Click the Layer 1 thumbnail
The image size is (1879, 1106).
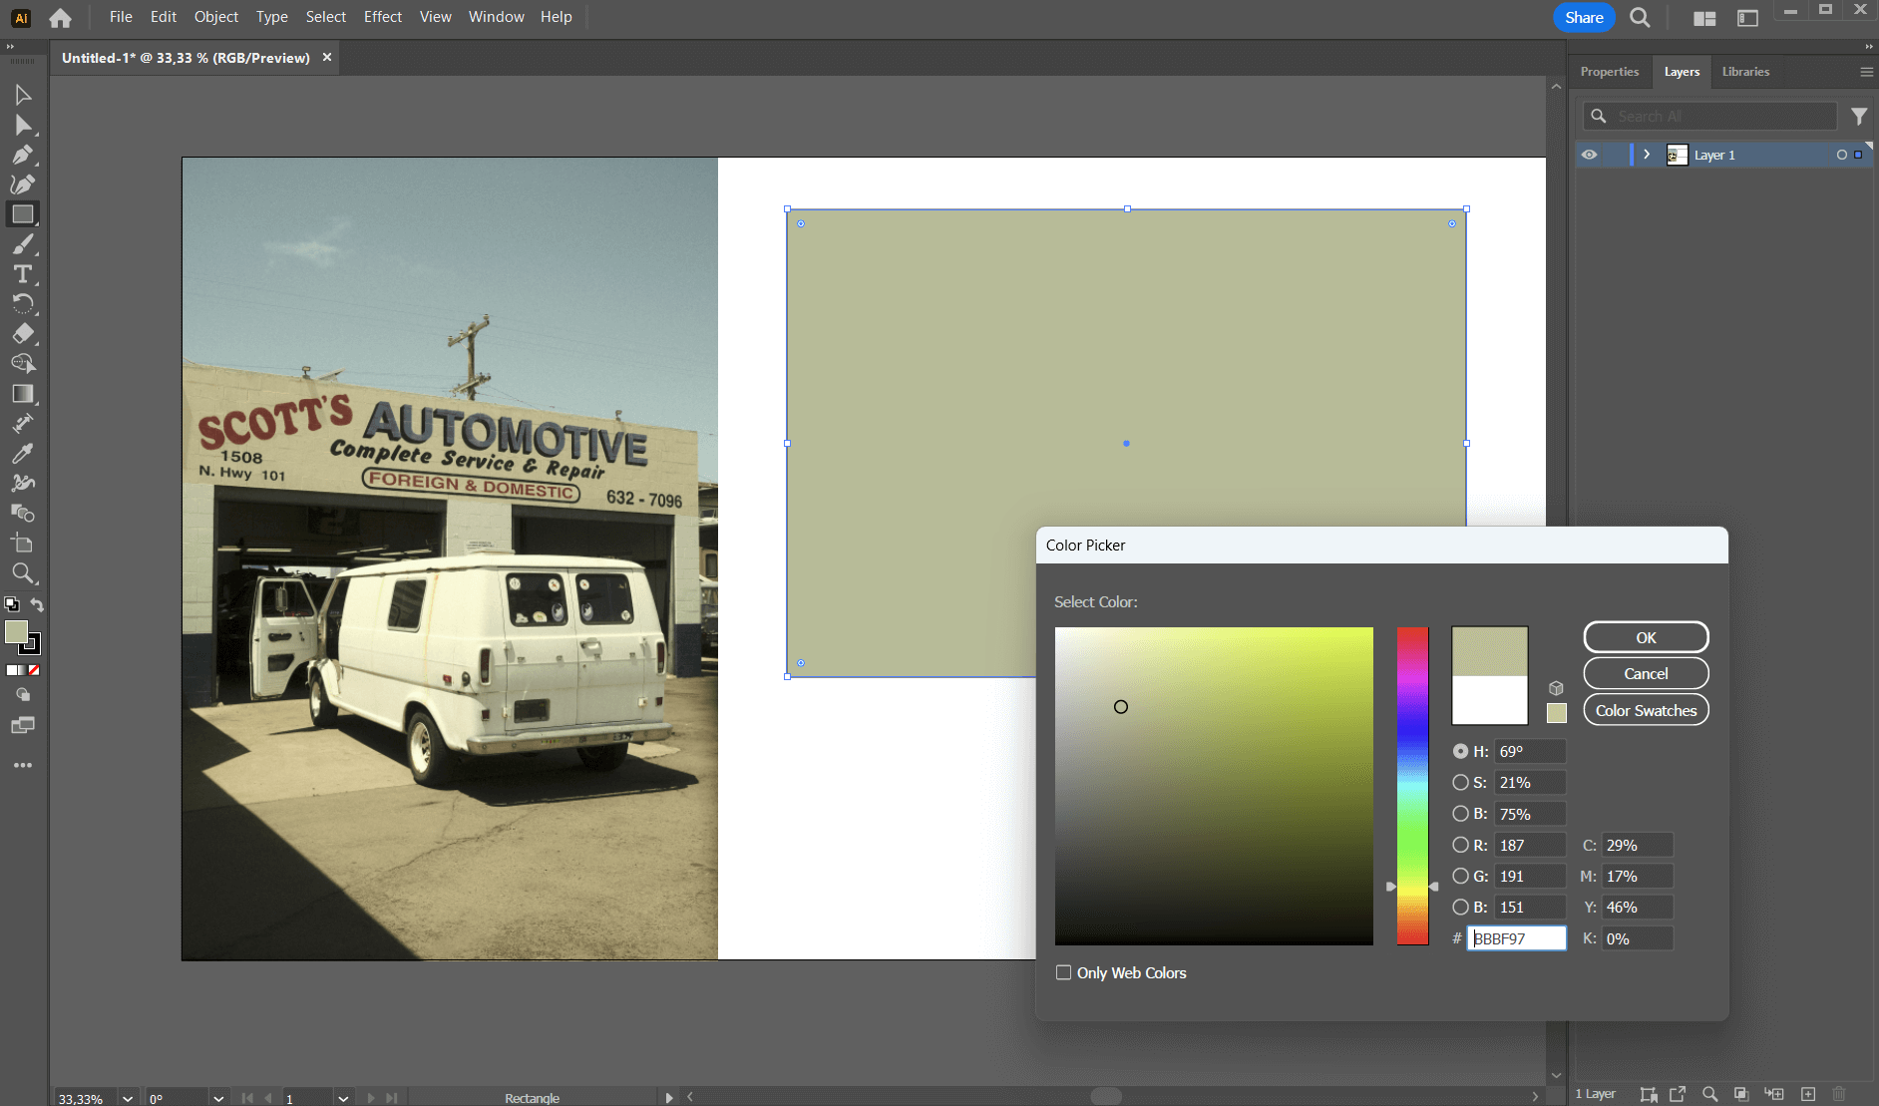tap(1677, 155)
